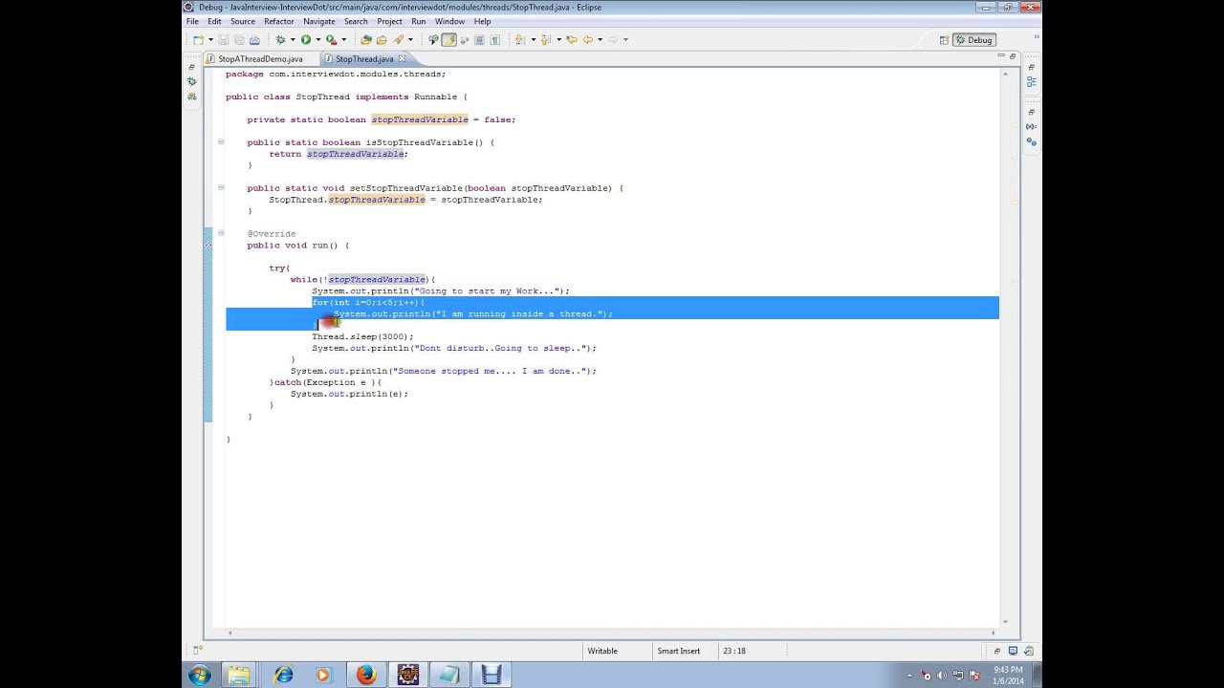Launch Debug with the bug icon
1224x688 pixels.
pos(280,39)
